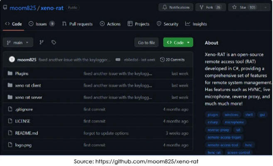
Task: Open the logo.png file
Action: click(x=23, y=145)
